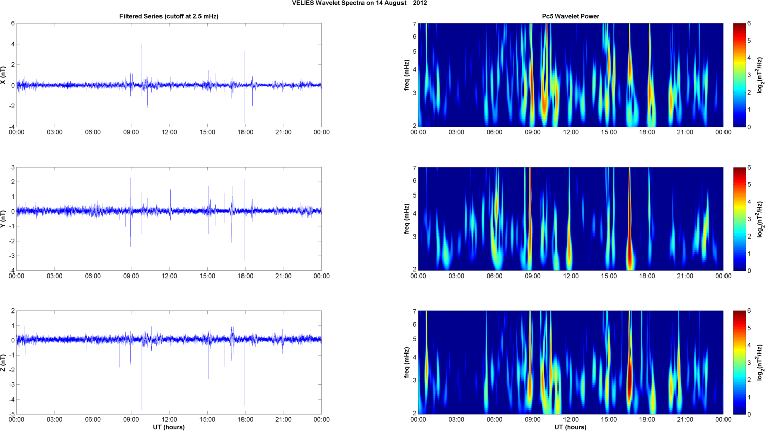Image resolution: width=765 pixels, height=431 pixels.
Task: Click the 3 tick on the Y (nT) axis
Action: click(x=13, y=167)
